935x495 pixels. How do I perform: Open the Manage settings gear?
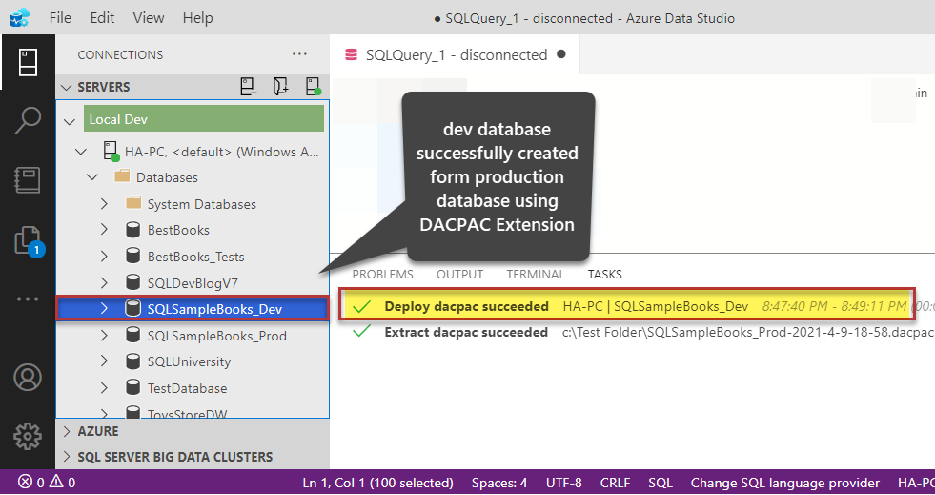click(28, 437)
